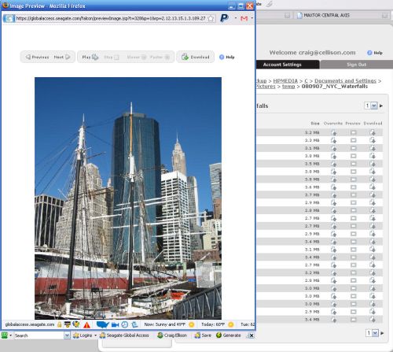This screenshot has width=393, height=352.
Task: Click the 3.7 MB size value
Action: click(312, 195)
